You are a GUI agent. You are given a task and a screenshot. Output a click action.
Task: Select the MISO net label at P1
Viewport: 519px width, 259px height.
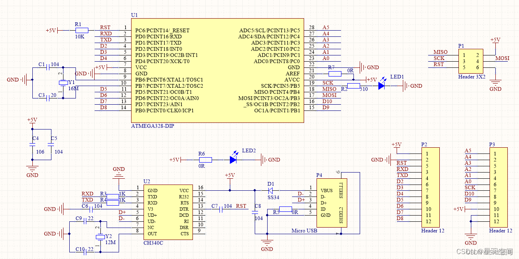440,53
